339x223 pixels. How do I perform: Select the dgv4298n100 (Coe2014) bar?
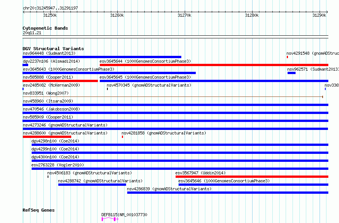click(180, 145)
